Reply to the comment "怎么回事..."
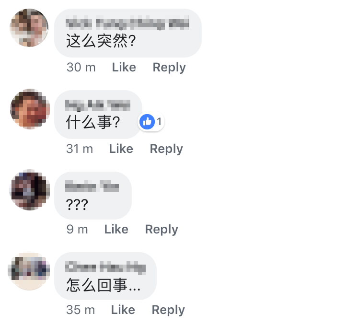 (168, 310)
